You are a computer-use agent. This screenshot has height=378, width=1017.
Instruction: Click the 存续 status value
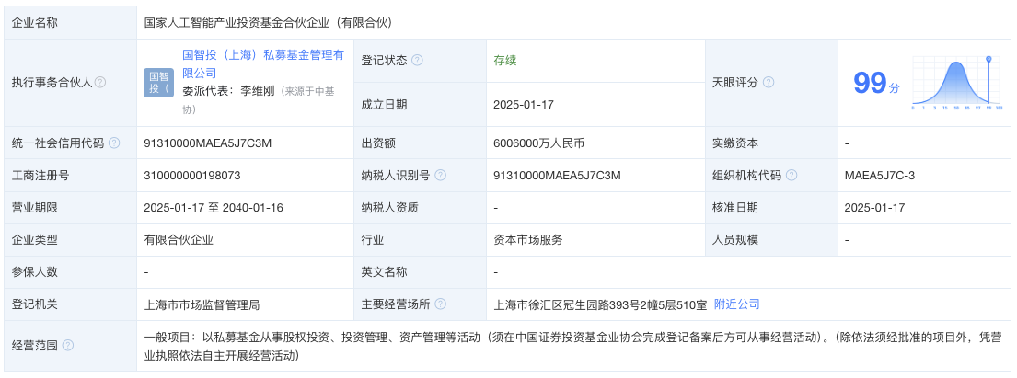pos(504,61)
